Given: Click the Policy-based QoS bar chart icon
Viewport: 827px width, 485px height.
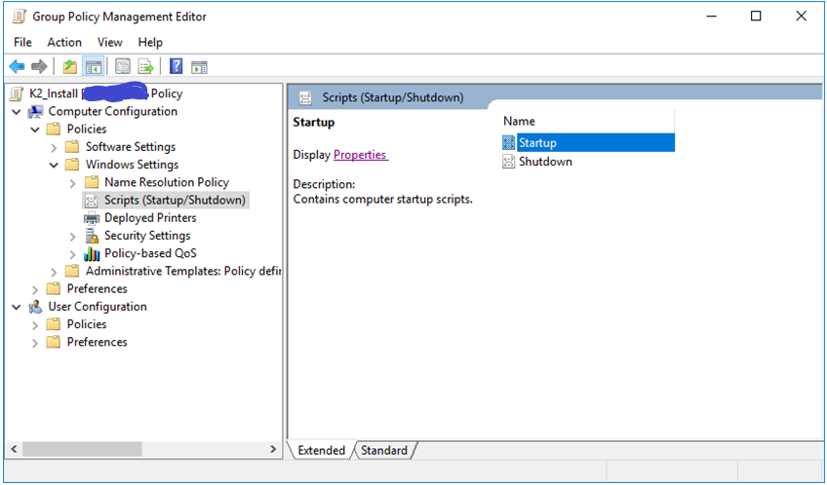Looking at the screenshot, I should (92, 254).
